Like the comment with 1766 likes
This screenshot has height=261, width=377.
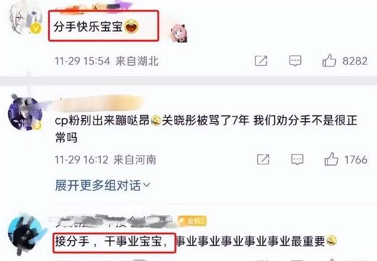click(331, 159)
